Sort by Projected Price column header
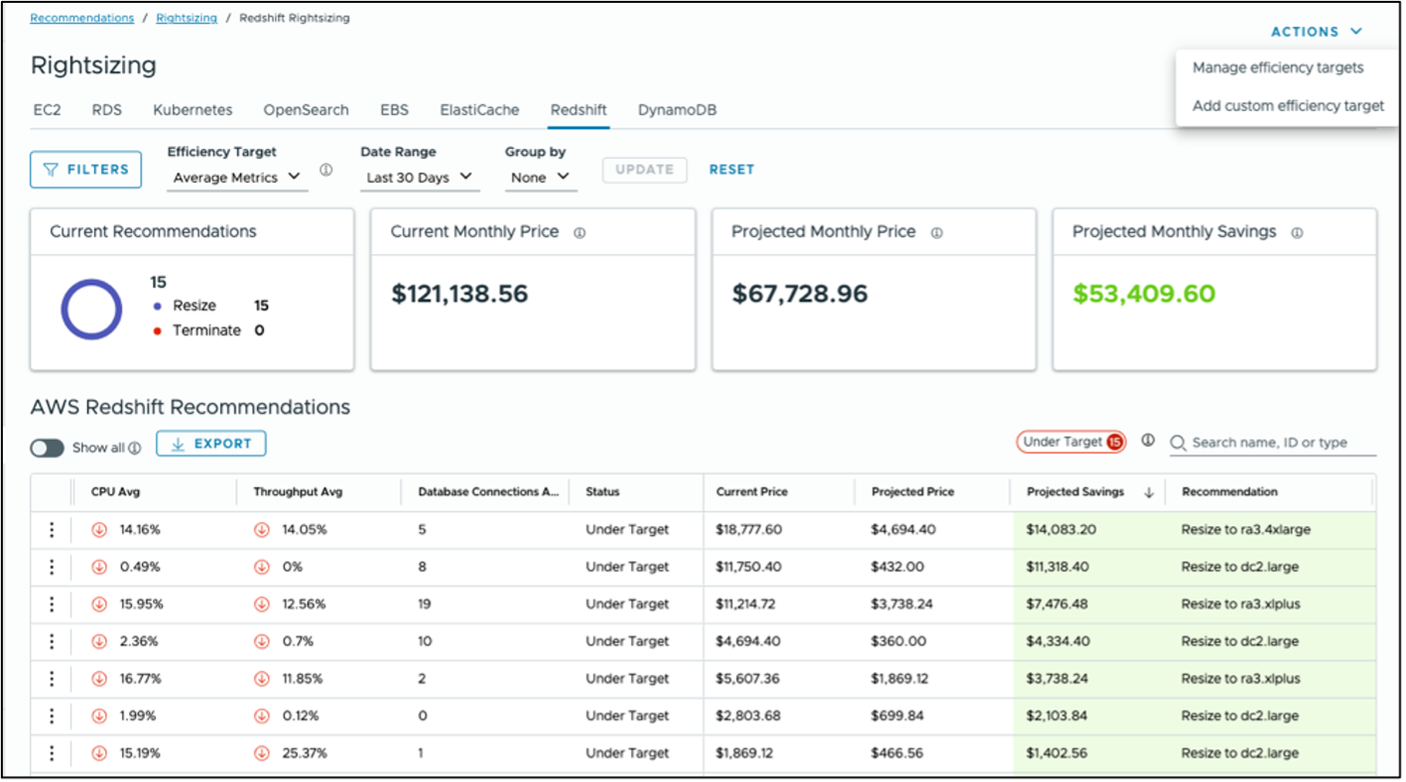1406x782 pixels. [x=913, y=492]
